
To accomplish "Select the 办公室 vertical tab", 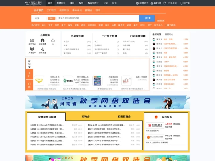I will tap(29, 64).
